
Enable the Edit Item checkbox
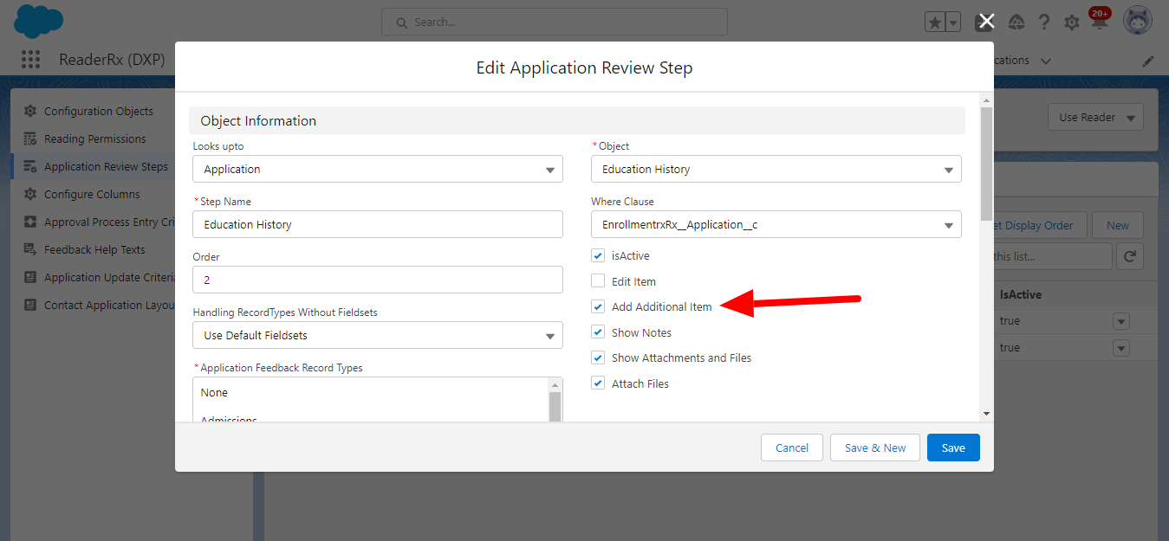598,281
